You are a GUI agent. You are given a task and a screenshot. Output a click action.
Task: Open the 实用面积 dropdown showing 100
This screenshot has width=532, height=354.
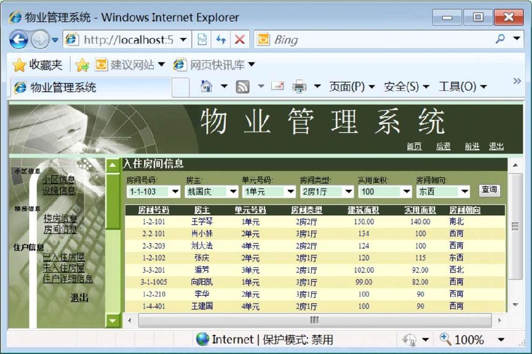385,192
